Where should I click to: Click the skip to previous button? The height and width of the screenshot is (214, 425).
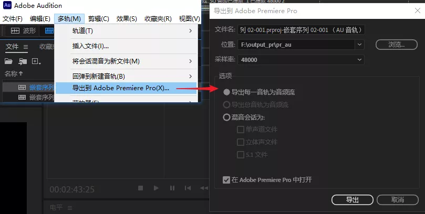[188, 188]
